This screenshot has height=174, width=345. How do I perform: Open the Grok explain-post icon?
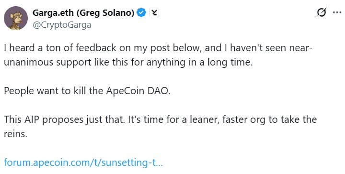tap(322, 12)
